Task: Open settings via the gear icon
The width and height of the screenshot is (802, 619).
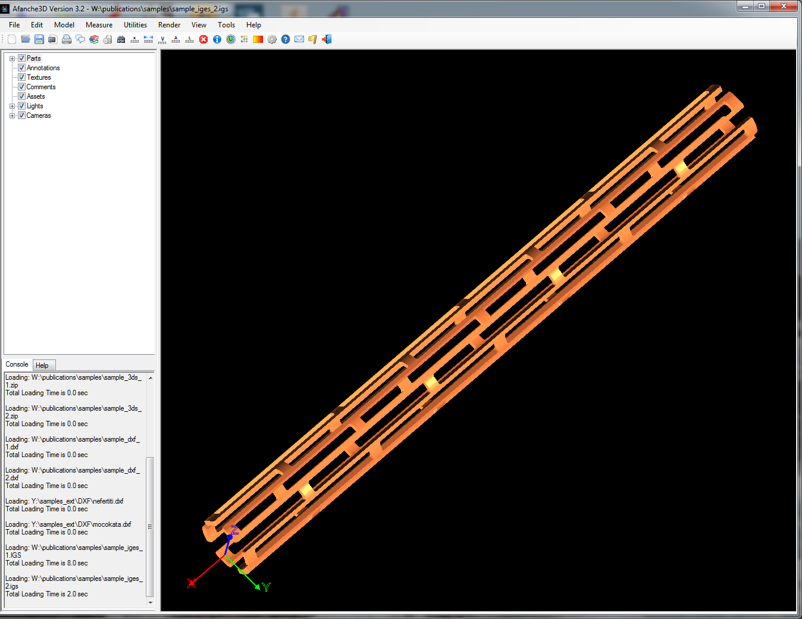Action: [272, 39]
